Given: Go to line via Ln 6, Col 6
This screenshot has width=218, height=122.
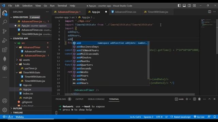Looking at the screenshot, I should (x=135, y=117).
